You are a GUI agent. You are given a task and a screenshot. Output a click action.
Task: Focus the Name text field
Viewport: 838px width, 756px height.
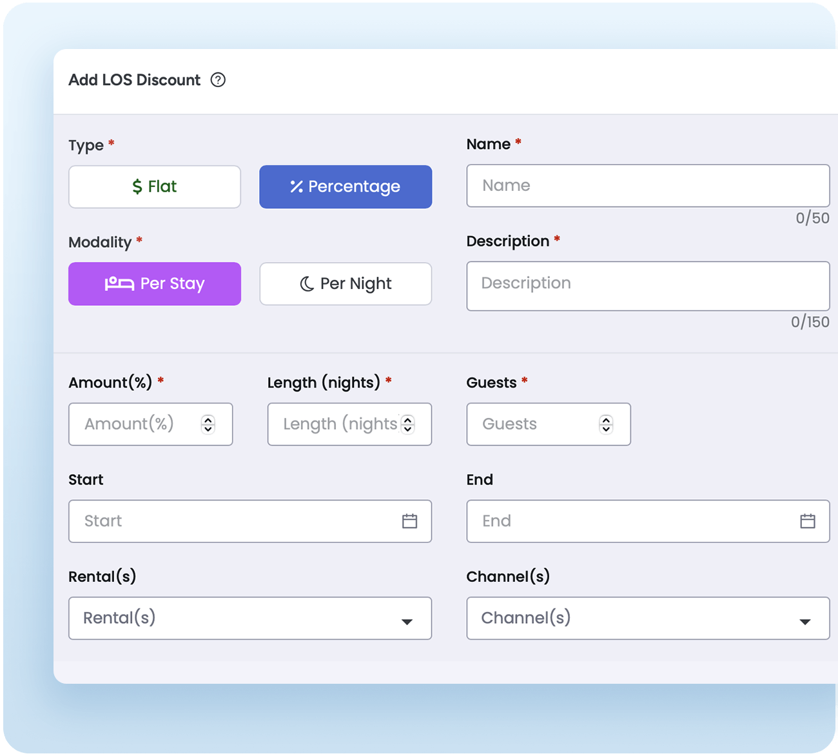tap(648, 186)
